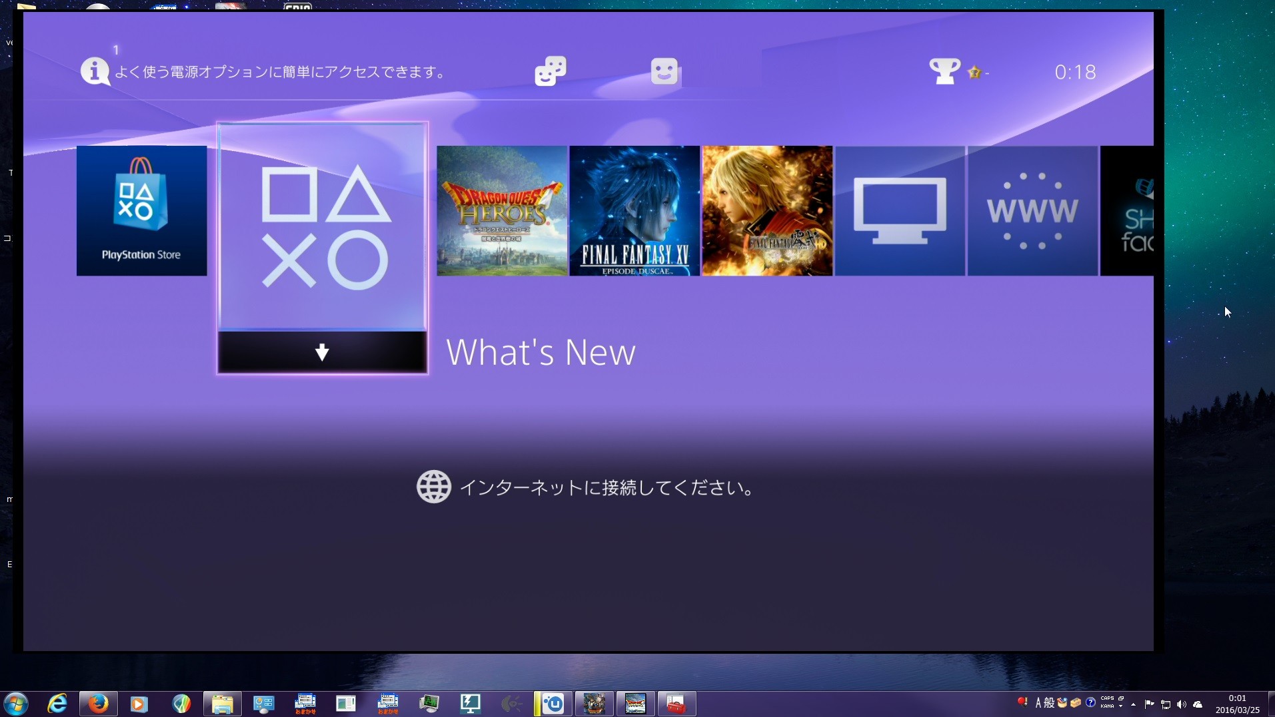Toggle the CAPS lock indicator in language bar

(x=1107, y=698)
